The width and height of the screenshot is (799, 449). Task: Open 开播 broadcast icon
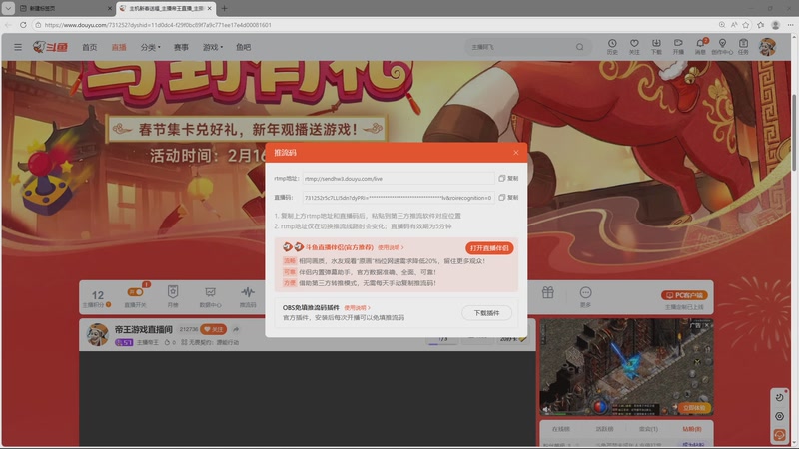(678, 46)
